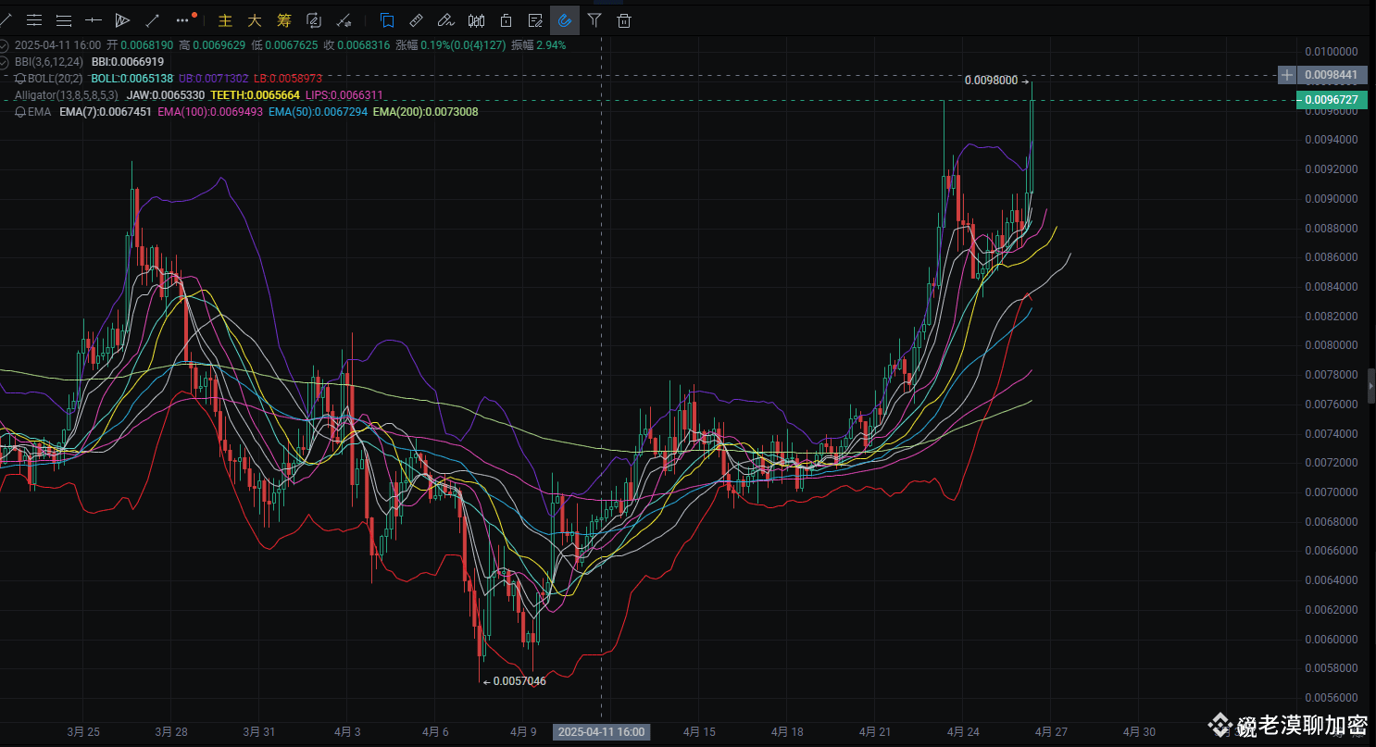Select the arrow line drawing tool
1376x747 pixels.
pos(152,19)
